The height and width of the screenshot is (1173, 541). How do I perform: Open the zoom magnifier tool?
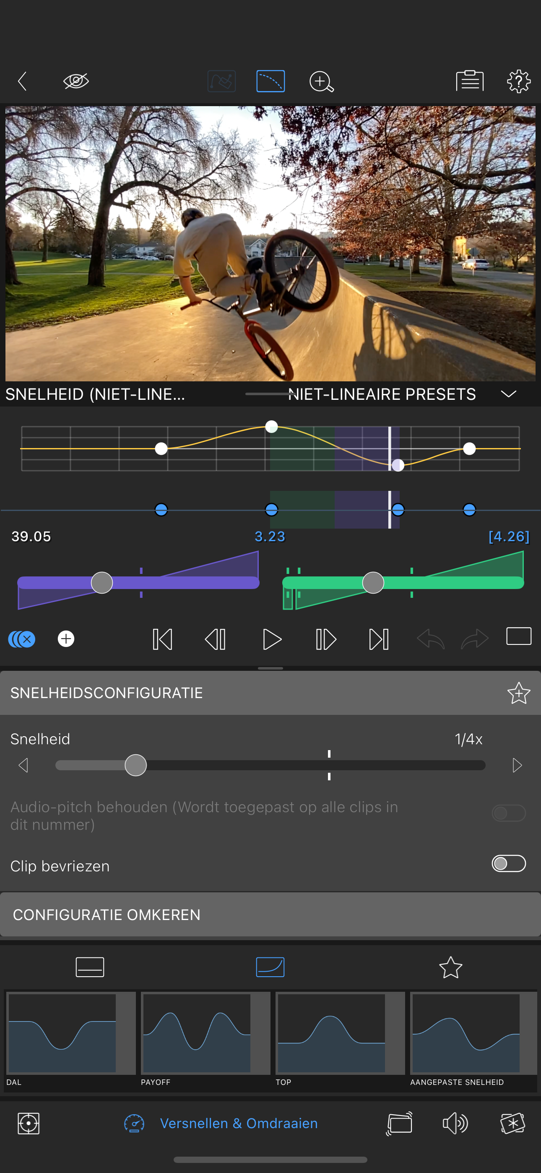(x=322, y=82)
